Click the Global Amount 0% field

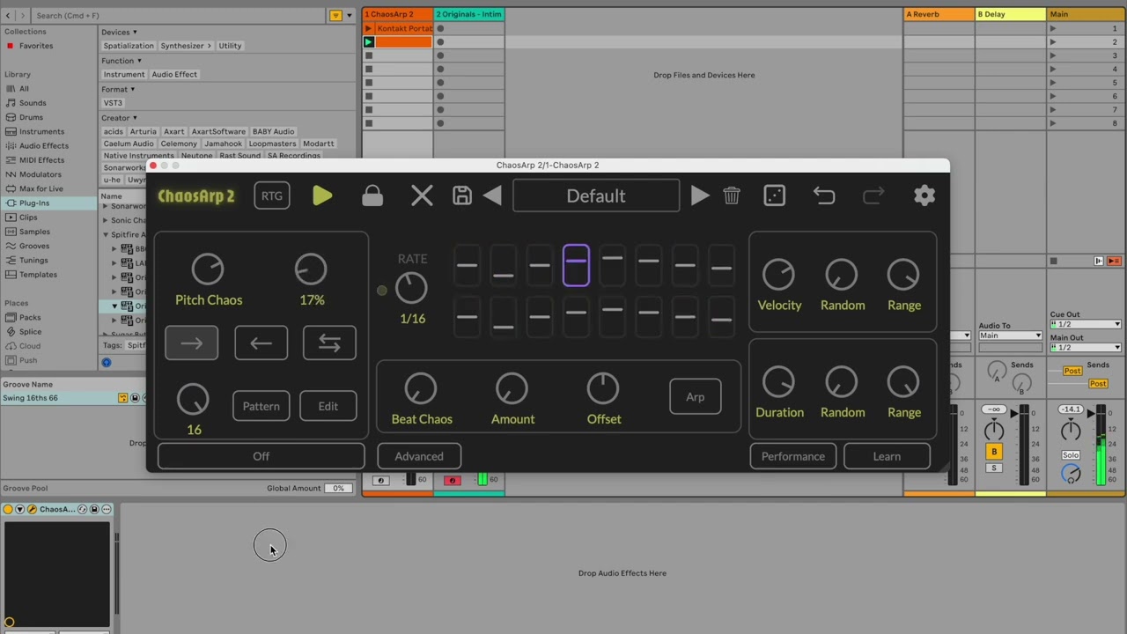pos(338,488)
